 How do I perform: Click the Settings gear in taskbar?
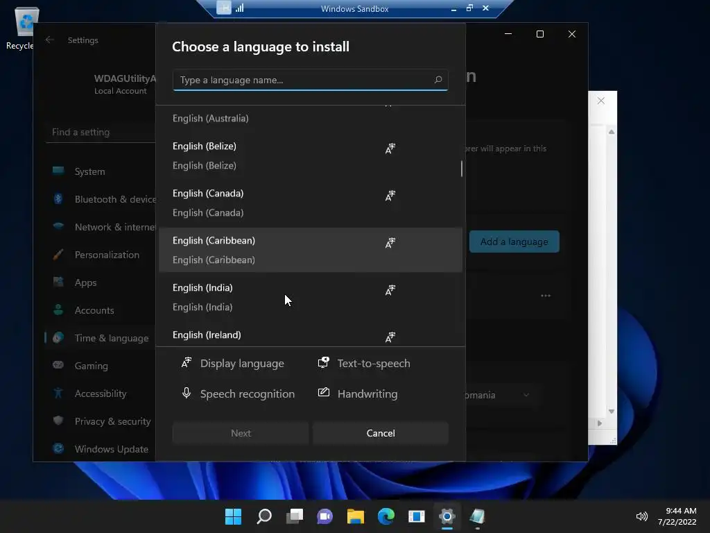click(447, 516)
